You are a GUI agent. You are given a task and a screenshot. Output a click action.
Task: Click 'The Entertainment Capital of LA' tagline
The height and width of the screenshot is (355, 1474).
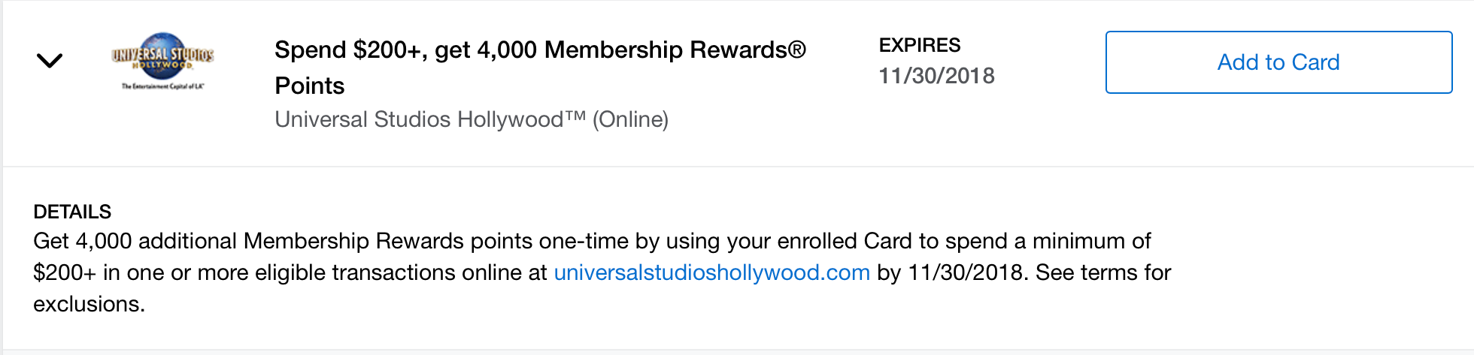point(162,87)
